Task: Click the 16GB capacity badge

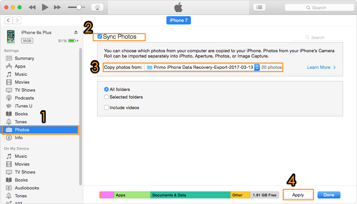Action: tap(27, 41)
